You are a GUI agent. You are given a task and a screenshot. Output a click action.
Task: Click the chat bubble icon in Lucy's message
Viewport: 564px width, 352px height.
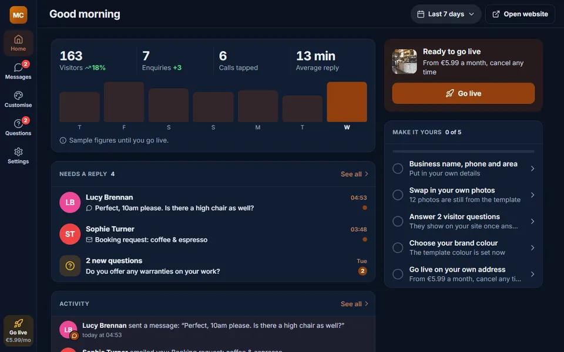pyautogui.click(x=89, y=208)
